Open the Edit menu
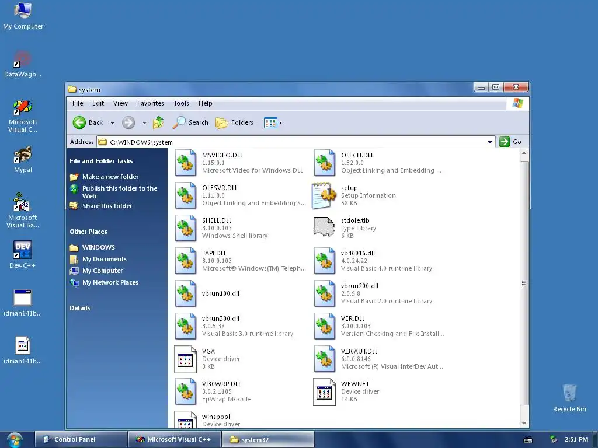This screenshot has height=448, width=598. pyautogui.click(x=98, y=103)
